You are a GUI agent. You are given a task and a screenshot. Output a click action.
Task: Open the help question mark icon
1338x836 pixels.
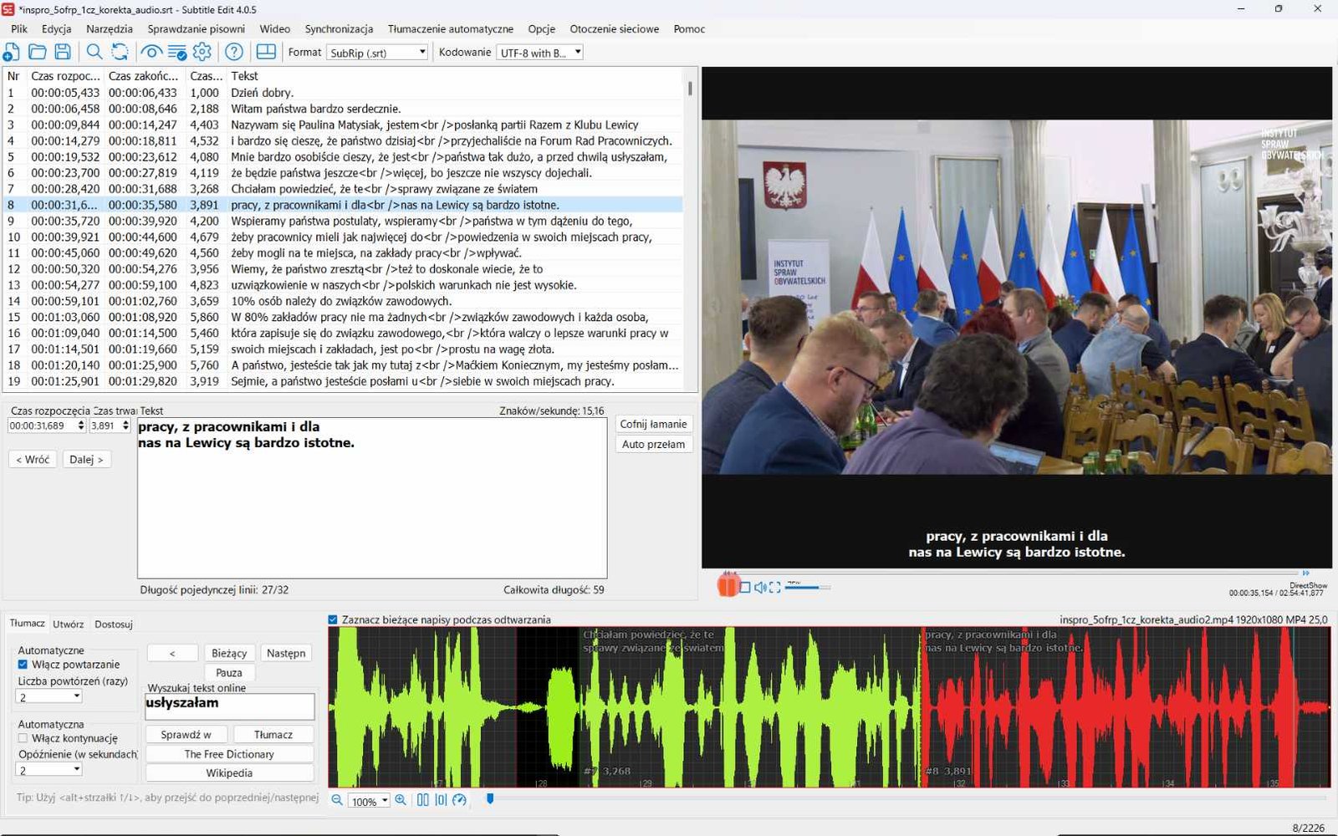click(x=234, y=52)
